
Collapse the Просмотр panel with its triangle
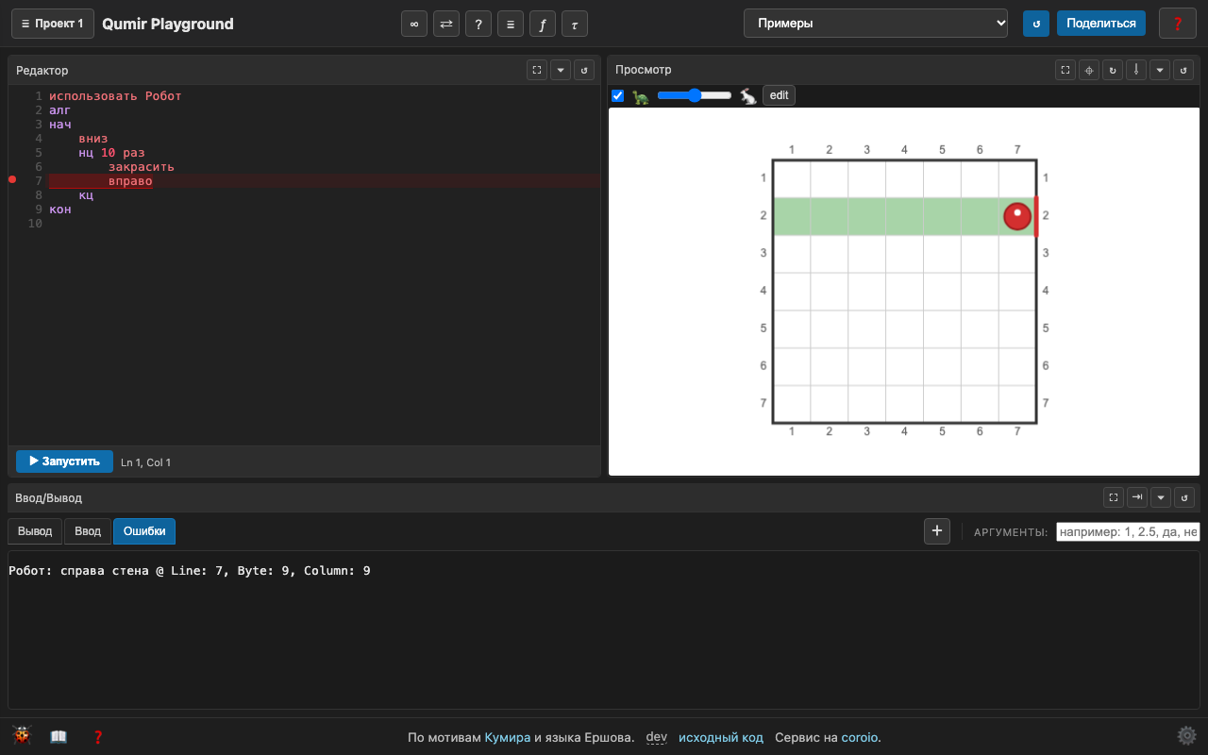pyautogui.click(x=1162, y=70)
